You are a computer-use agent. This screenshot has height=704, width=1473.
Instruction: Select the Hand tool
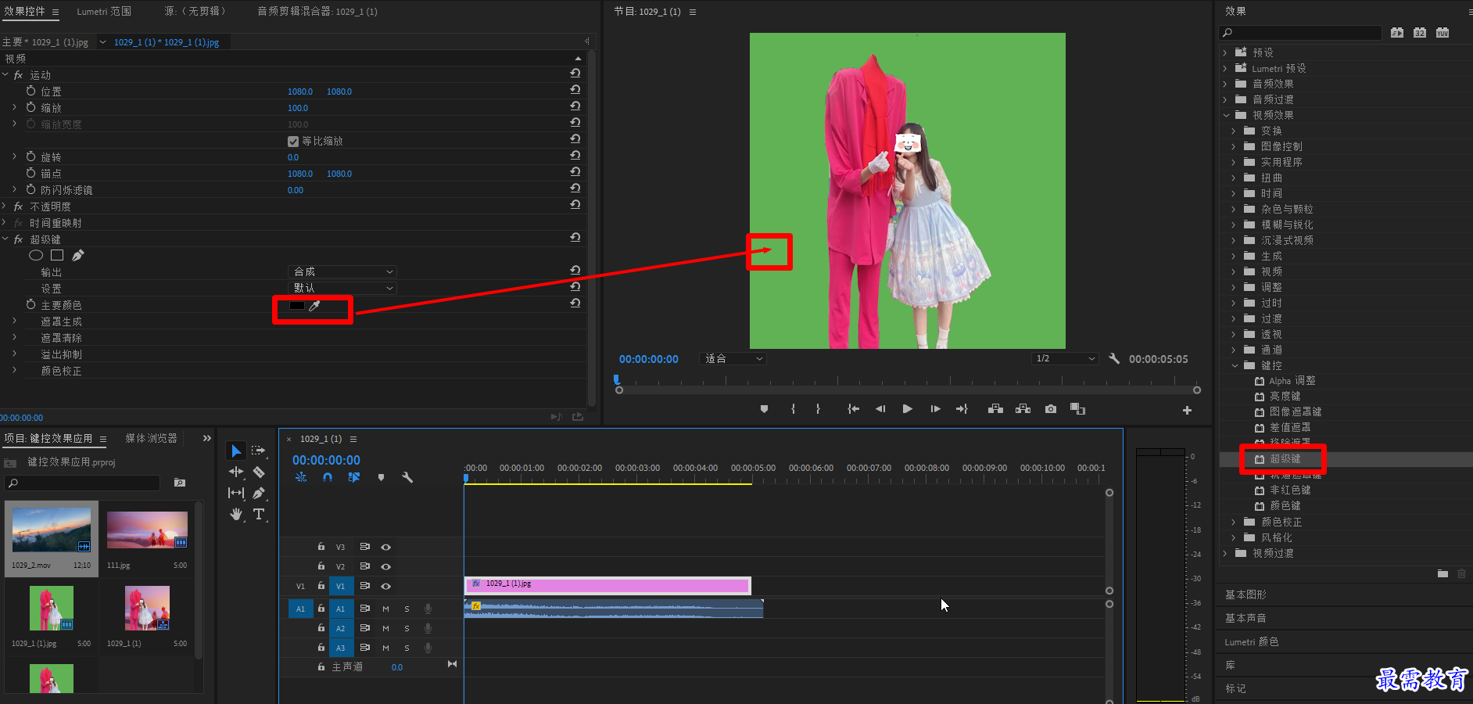(x=236, y=514)
